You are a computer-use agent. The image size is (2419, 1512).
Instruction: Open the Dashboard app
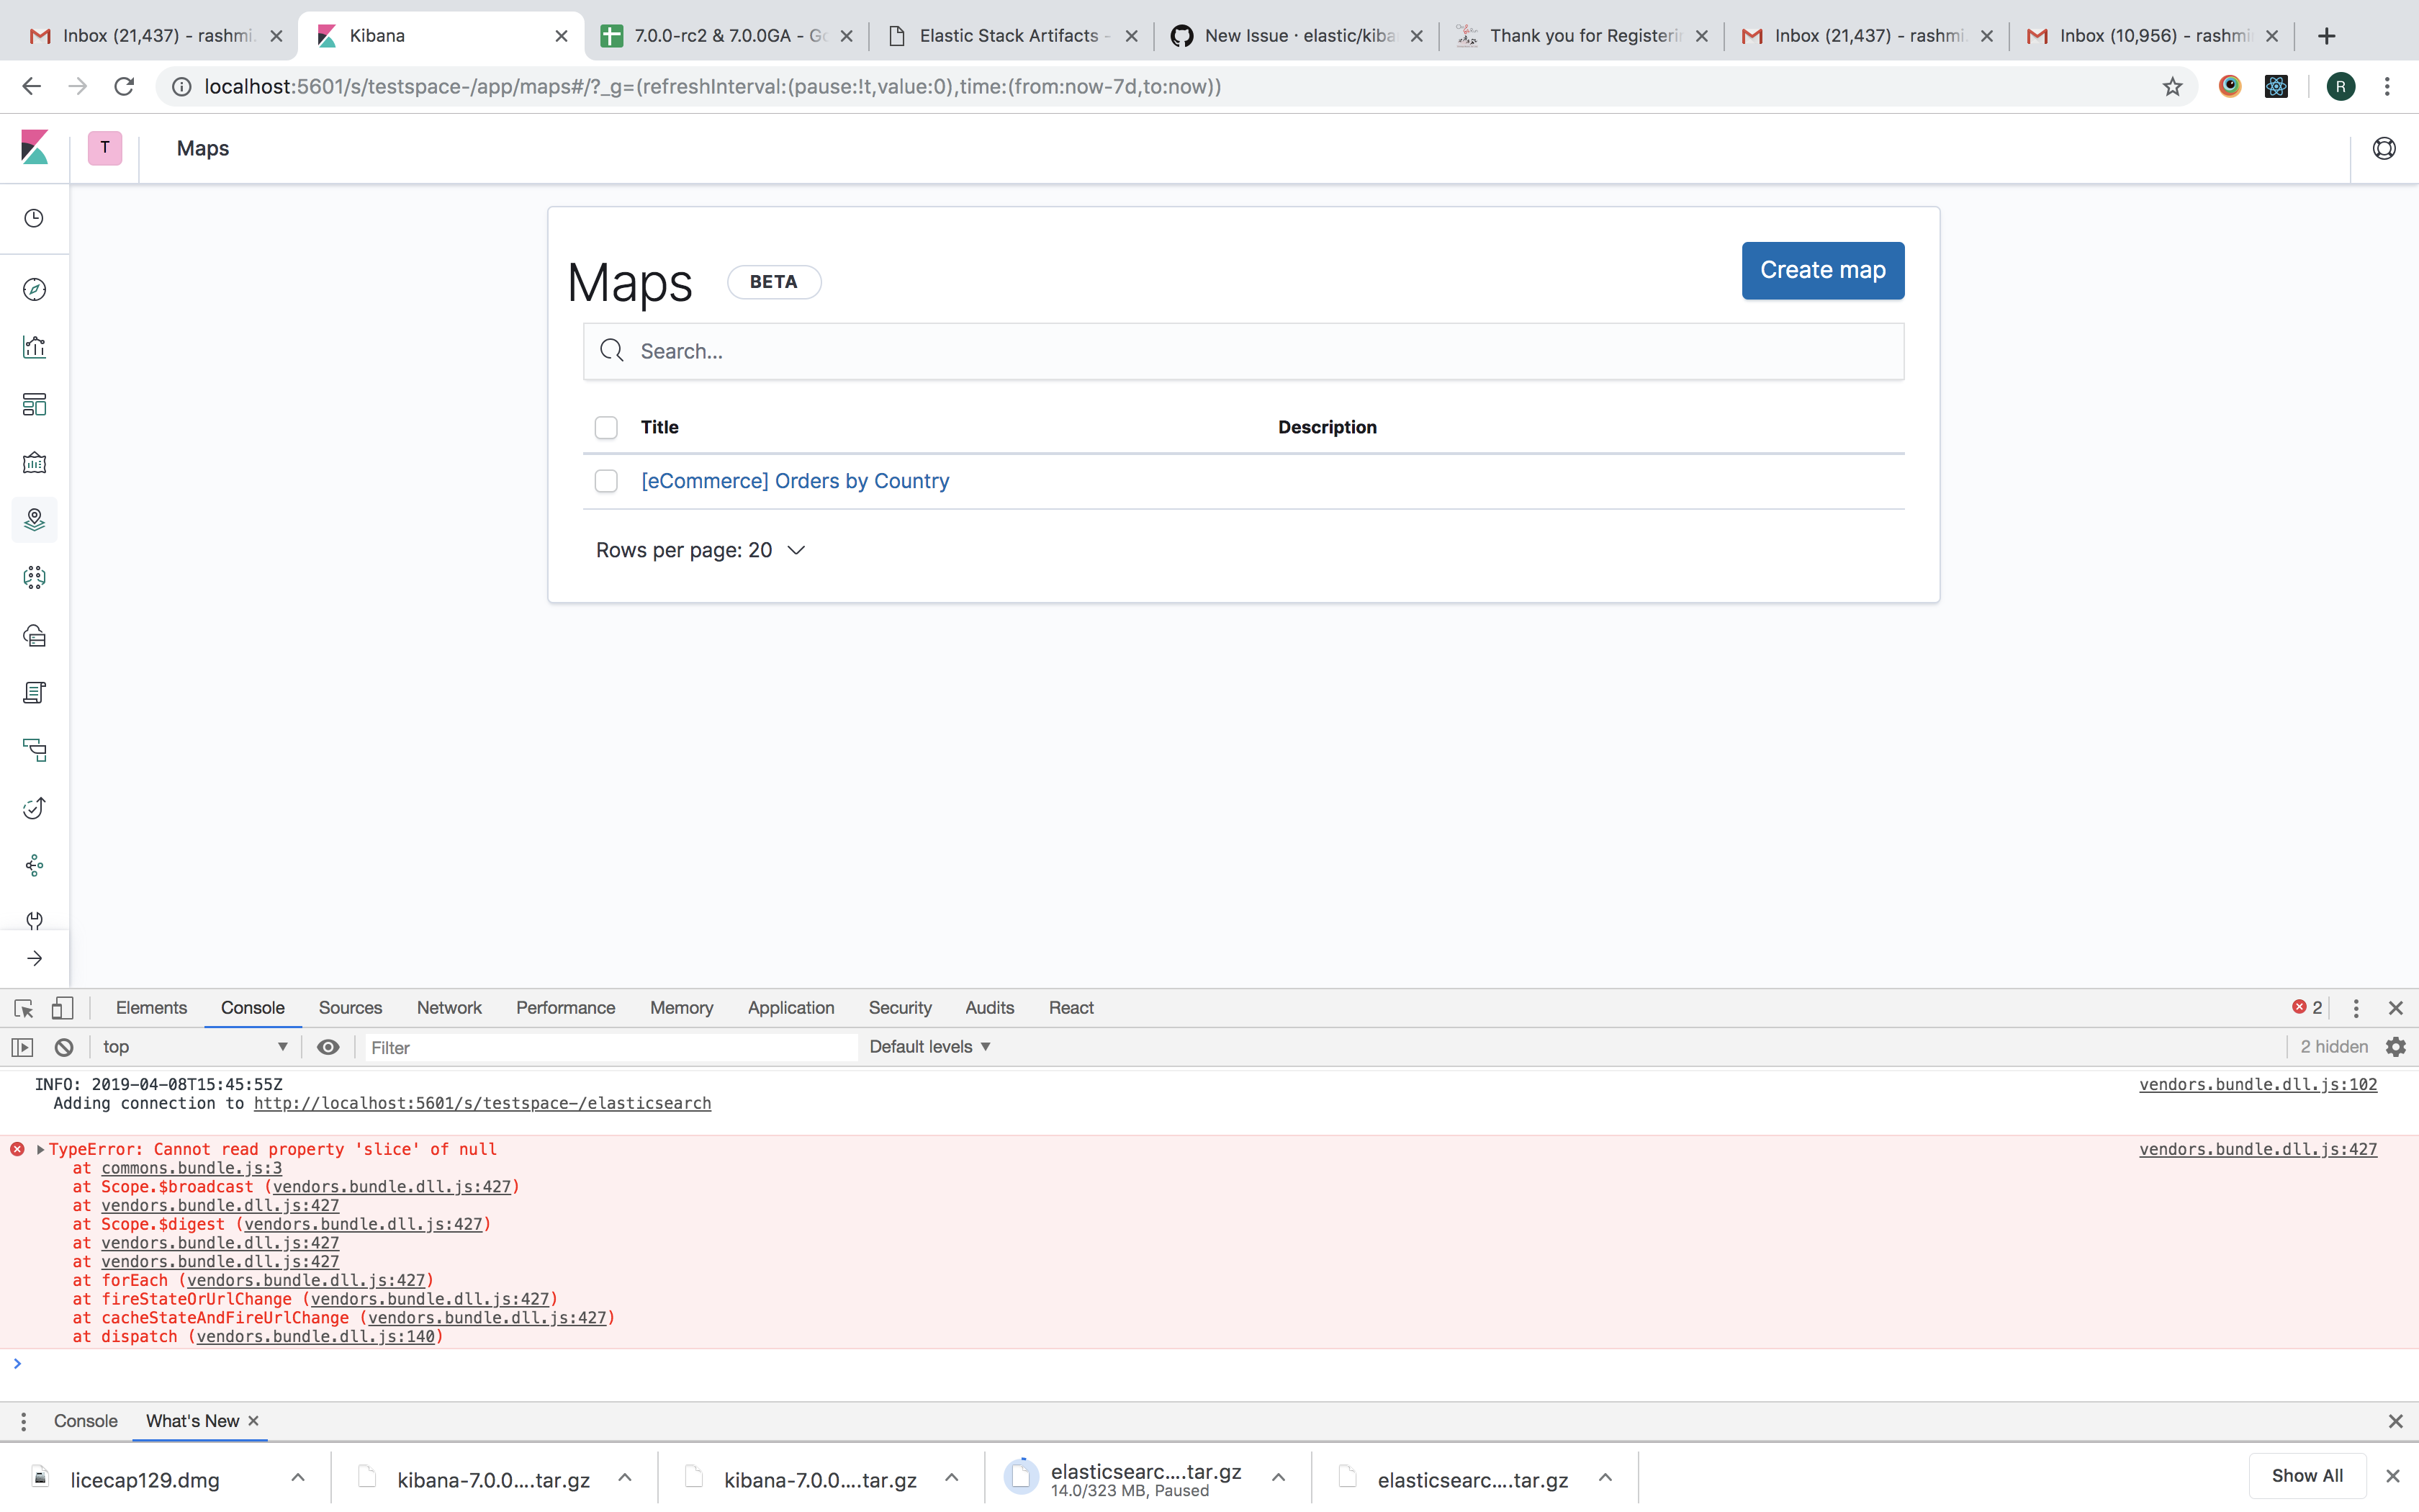(35, 404)
